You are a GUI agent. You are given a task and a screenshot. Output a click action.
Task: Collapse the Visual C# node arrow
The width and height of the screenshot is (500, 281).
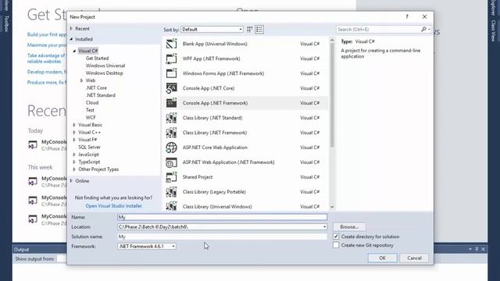[x=74, y=51]
